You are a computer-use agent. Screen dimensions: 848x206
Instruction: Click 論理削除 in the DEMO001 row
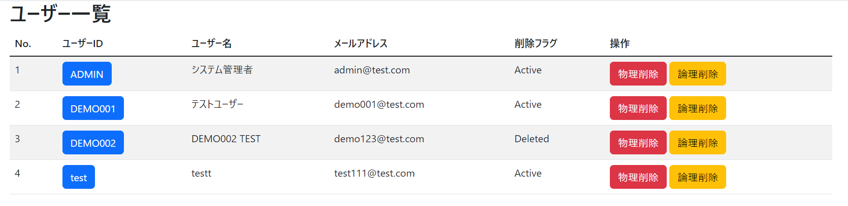point(697,108)
